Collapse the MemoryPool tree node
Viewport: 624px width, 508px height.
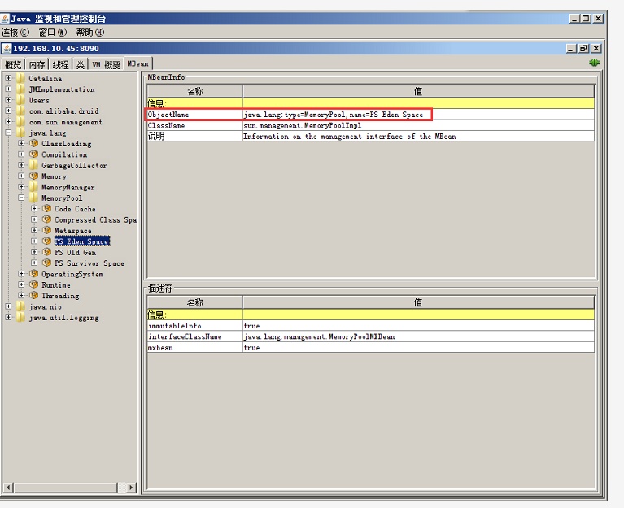(x=21, y=198)
